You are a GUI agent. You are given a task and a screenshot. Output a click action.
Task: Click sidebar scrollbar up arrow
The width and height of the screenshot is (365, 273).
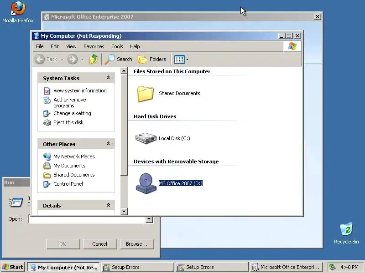pos(124,71)
